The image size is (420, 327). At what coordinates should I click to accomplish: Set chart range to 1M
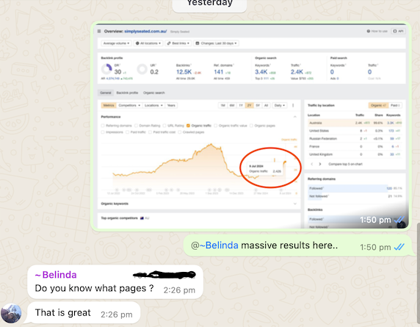pyautogui.click(x=223, y=105)
